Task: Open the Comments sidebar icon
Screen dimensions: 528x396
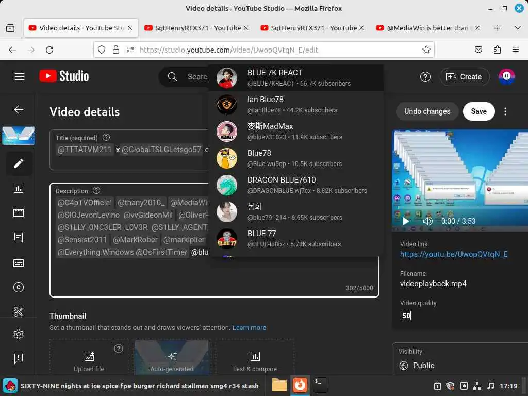Action: pyautogui.click(x=19, y=237)
